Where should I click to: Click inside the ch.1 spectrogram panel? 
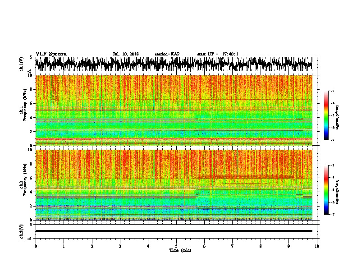pyautogui.click(x=174, y=110)
